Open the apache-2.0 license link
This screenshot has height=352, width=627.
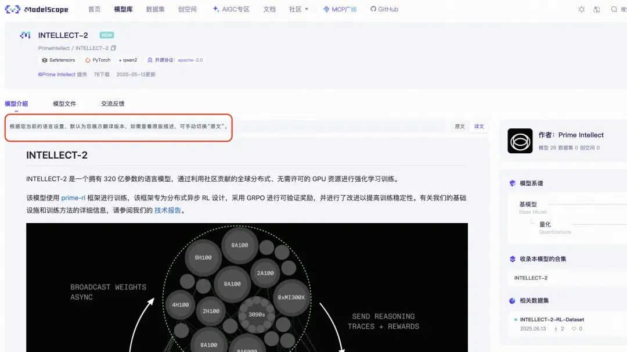(190, 60)
